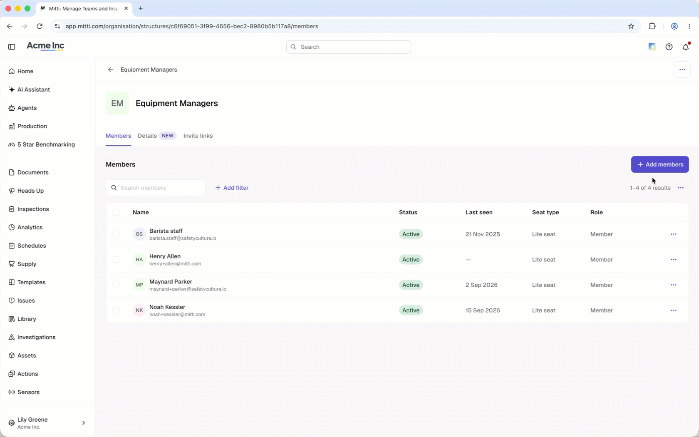The height and width of the screenshot is (437, 699).
Task: Open the help question mark icon
Action: 669,47
